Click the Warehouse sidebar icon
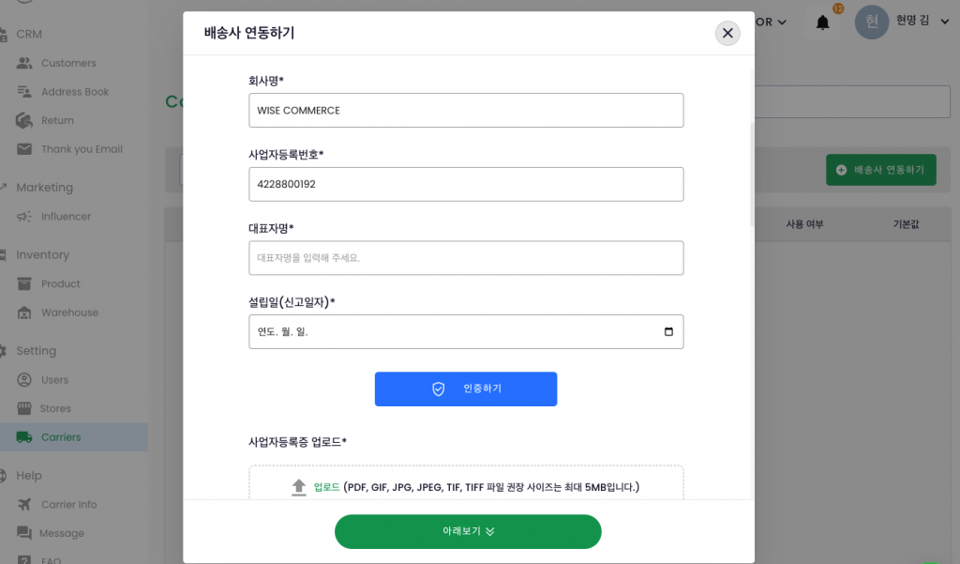960x564 pixels. (24, 312)
